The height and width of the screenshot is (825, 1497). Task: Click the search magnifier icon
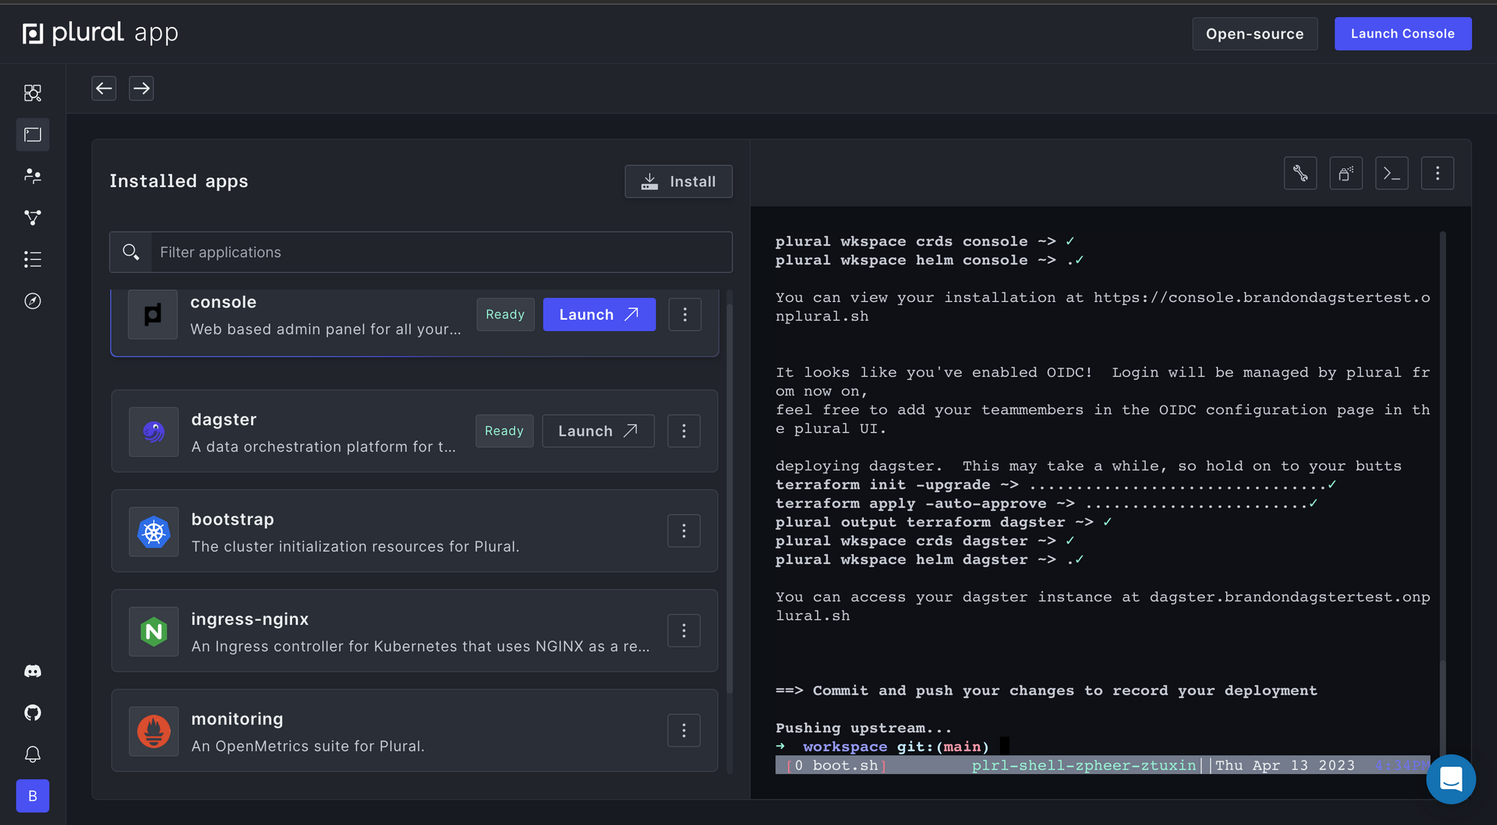(x=131, y=252)
